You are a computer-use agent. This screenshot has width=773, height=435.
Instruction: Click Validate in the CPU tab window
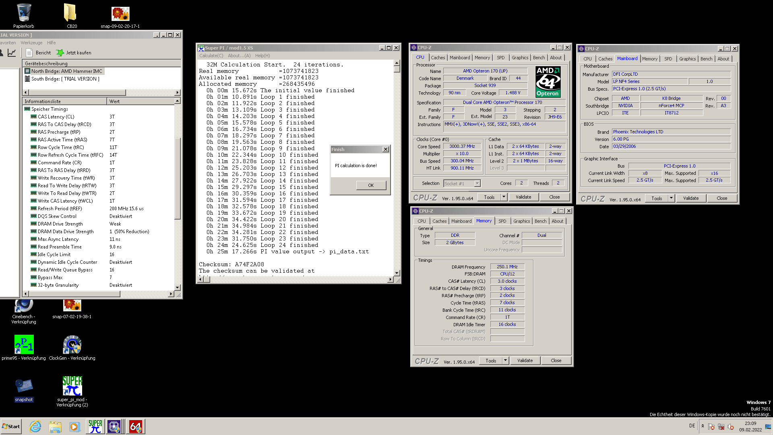[523, 197]
